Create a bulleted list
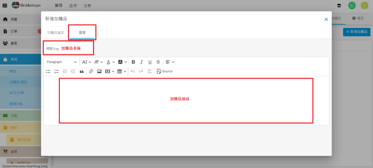 coord(48,71)
